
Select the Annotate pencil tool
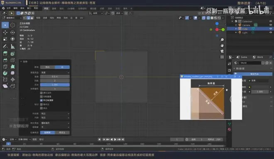(5, 46)
